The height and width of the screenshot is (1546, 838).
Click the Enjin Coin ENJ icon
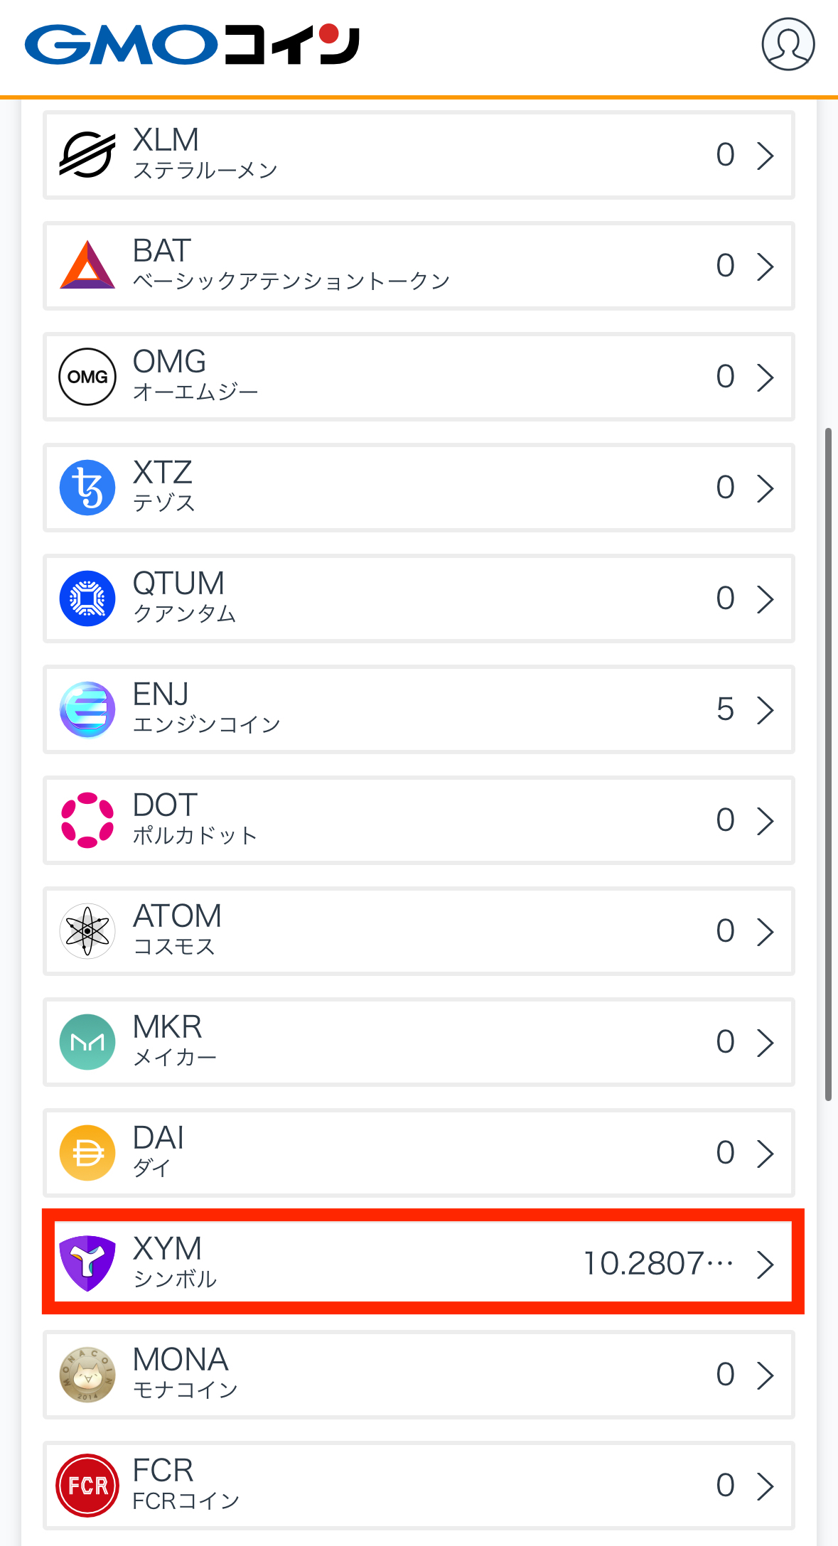[x=87, y=709]
